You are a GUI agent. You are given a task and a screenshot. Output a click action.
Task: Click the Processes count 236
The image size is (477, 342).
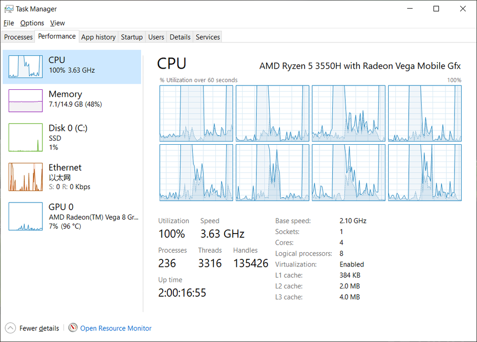[x=167, y=263]
